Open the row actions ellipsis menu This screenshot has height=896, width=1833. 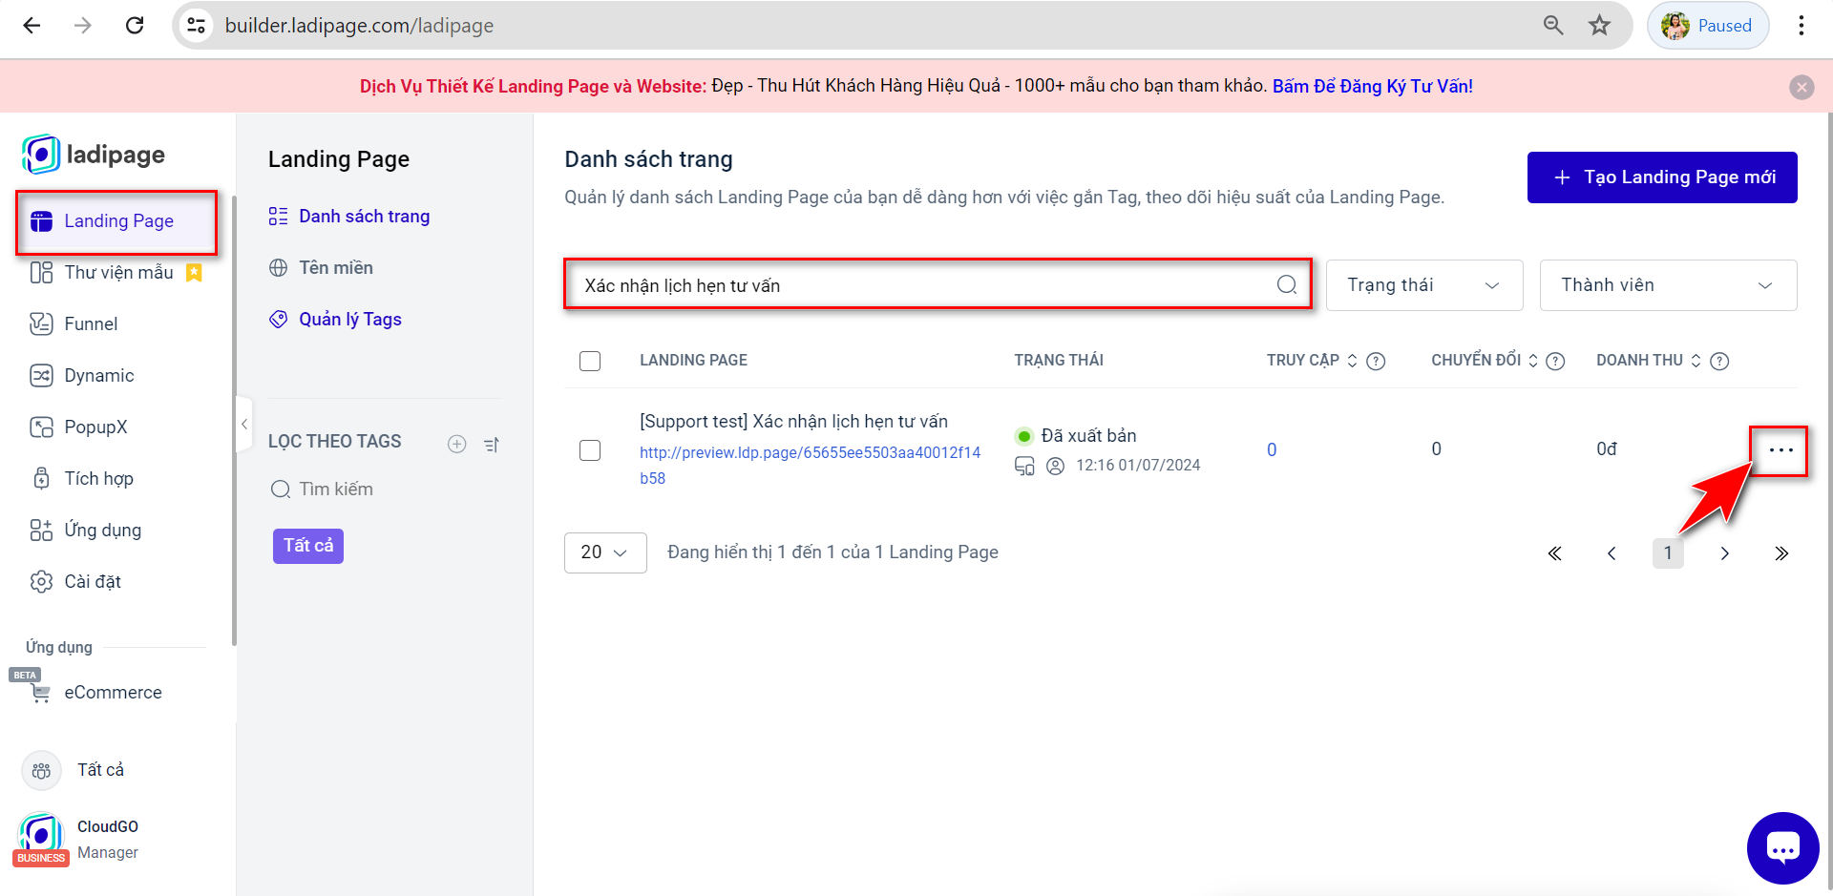[1780, 449]
